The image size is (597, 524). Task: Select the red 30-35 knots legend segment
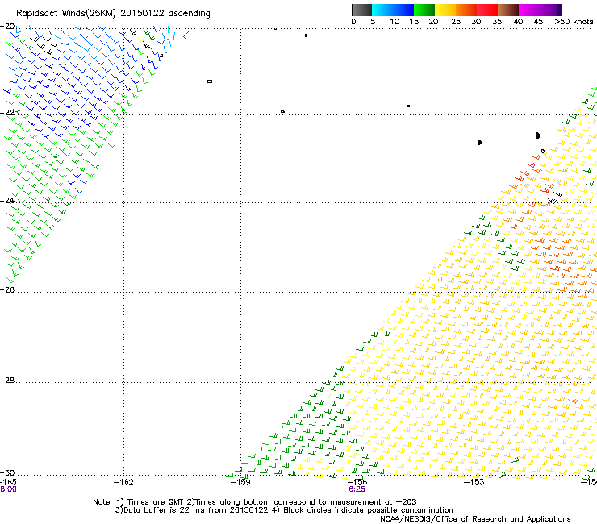coord(487,10)
